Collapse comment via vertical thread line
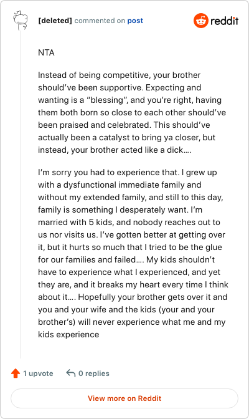Screen dimensions: 249x419 [21, 194]
